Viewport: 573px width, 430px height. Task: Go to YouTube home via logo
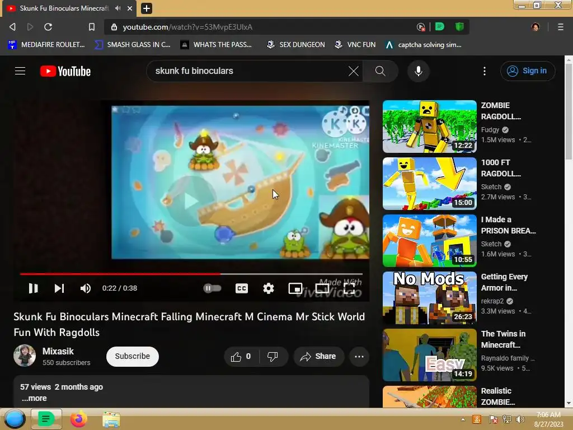tap(65, 71)
